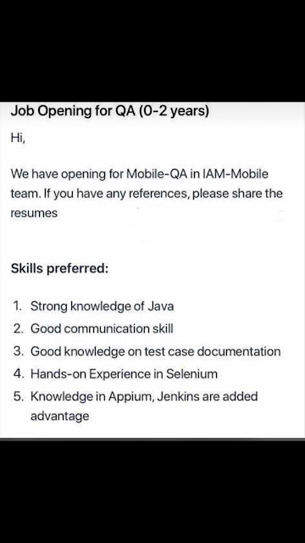The image size is (305, 543).
Task: Click the number '5.' list marker
Action: [x=18, y=396]
